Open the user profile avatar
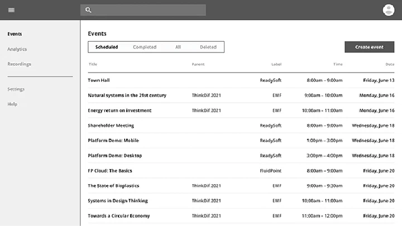402x226 pixels. [x=389, y=10]
